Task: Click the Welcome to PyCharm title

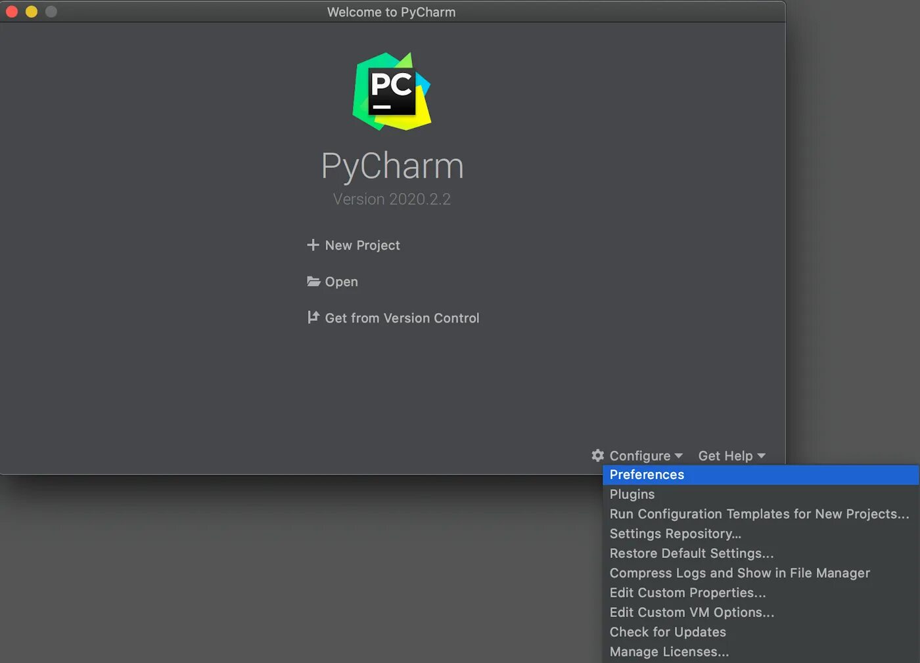Action: tap(391, 12)
